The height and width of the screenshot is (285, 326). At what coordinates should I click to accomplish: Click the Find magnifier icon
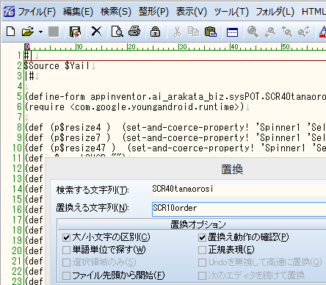[253, 32]
